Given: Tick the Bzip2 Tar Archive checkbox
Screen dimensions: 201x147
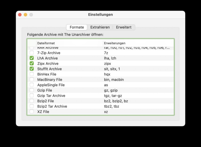Looking at the screenshot, I should 32,106.
